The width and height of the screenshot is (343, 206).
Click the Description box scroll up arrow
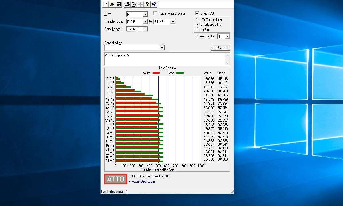tap(228, 55)
